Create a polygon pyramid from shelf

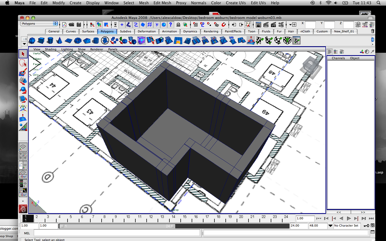pyautogui.click(x=87, y=41)
